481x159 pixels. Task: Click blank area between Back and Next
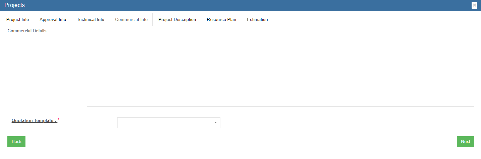(240, 142)
